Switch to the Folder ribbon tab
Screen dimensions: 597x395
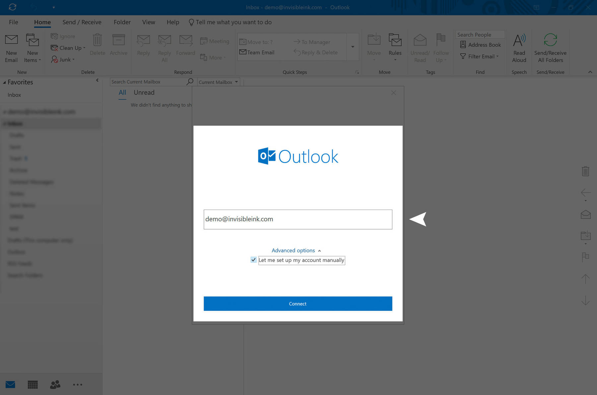click(x=122, y=22)
